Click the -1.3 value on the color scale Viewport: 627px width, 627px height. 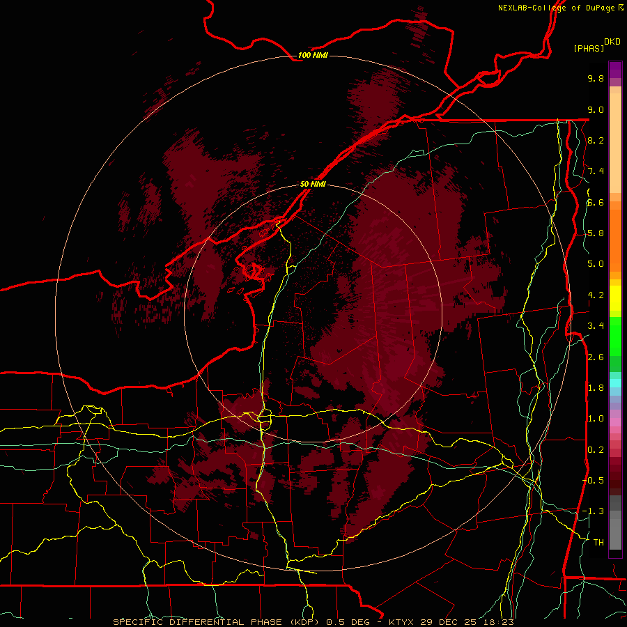click(x=593, y=511)
